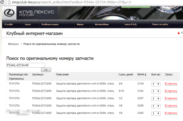Expand quantity dropdown for 3290 price row

click(156, 106)
